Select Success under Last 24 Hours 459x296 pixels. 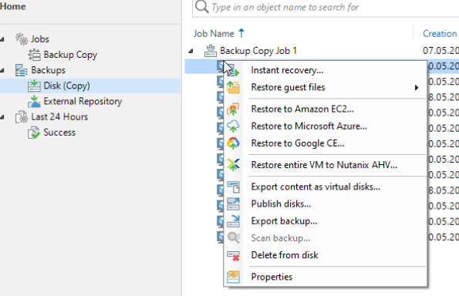[x=59, y=133]
